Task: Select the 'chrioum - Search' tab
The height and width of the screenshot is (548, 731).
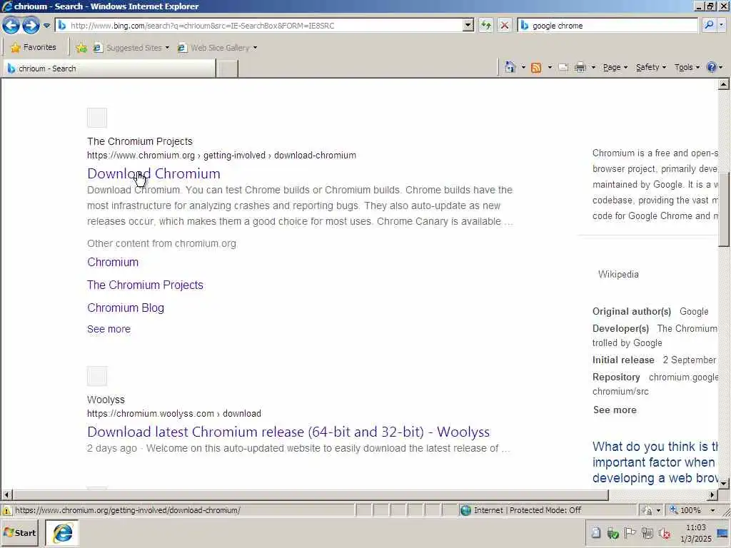Action: [110, 68]
